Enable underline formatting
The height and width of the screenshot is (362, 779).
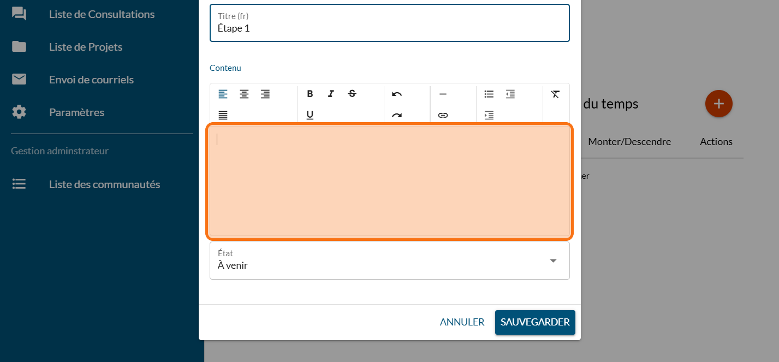[x=310, y=115]
